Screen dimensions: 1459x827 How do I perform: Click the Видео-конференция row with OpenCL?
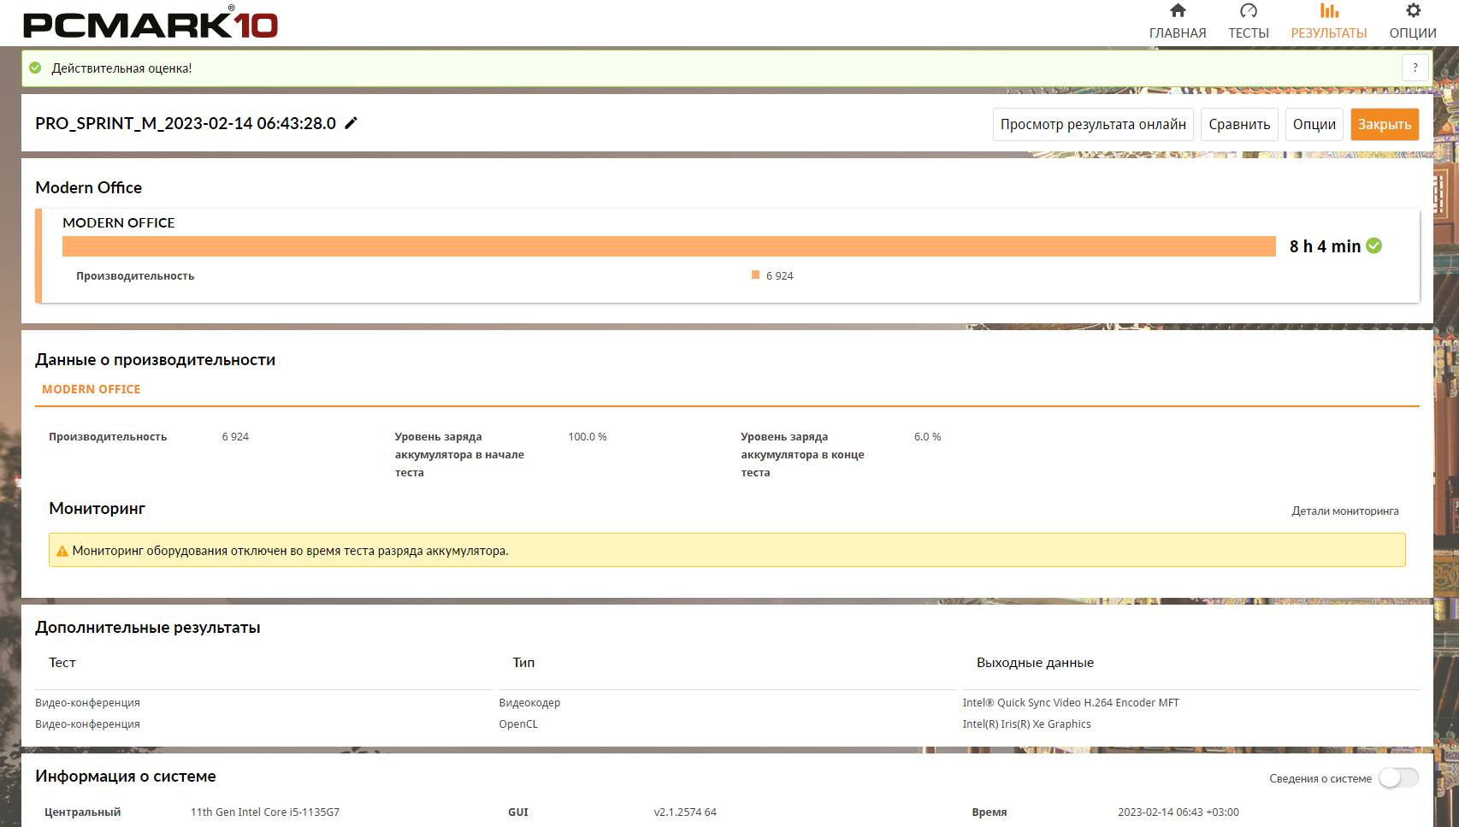point(87,724)
